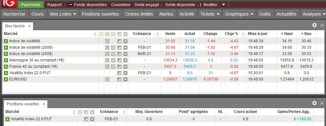
Task: Toggle the minus button before Fonds disponibles
Action: click(x=71, y=4)
